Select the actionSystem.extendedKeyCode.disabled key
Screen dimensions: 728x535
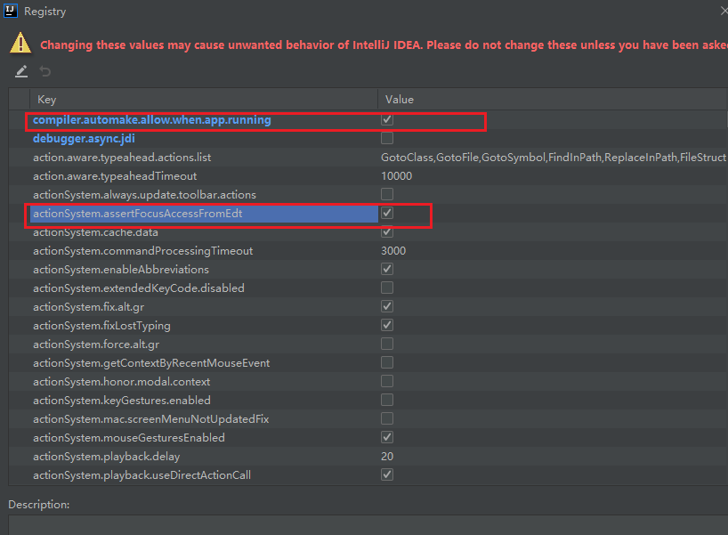click(138, 288)
